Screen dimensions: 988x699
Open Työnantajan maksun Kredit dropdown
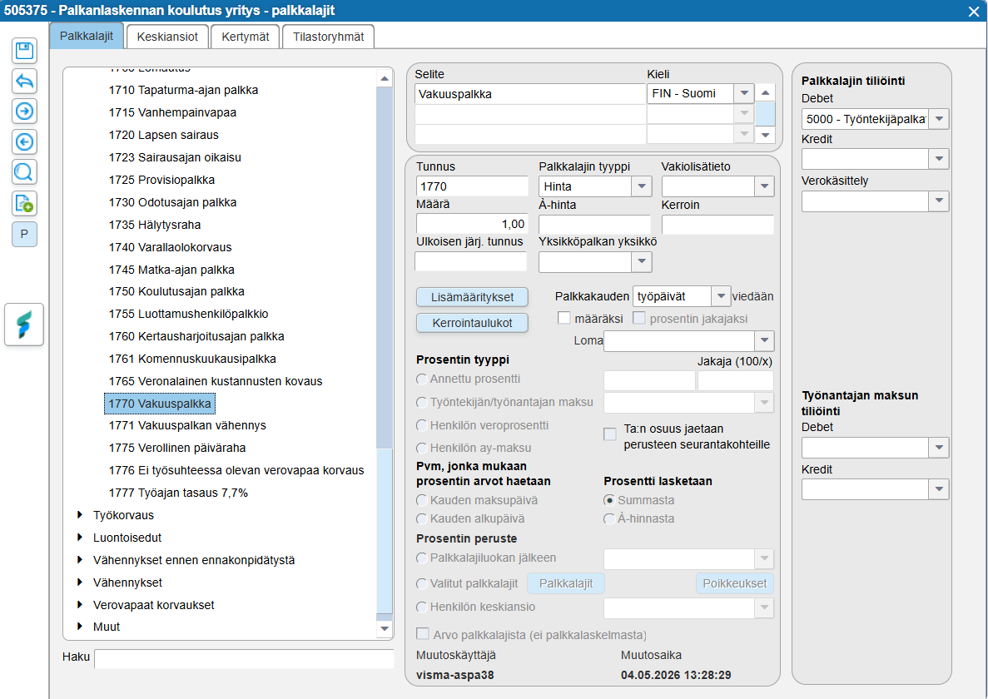pyautogui.click(x=939, y=488)
